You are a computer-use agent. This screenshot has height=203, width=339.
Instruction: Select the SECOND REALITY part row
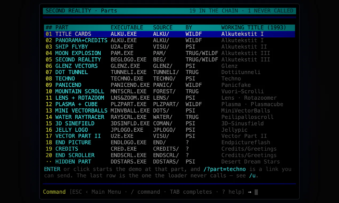click(169, 60)
